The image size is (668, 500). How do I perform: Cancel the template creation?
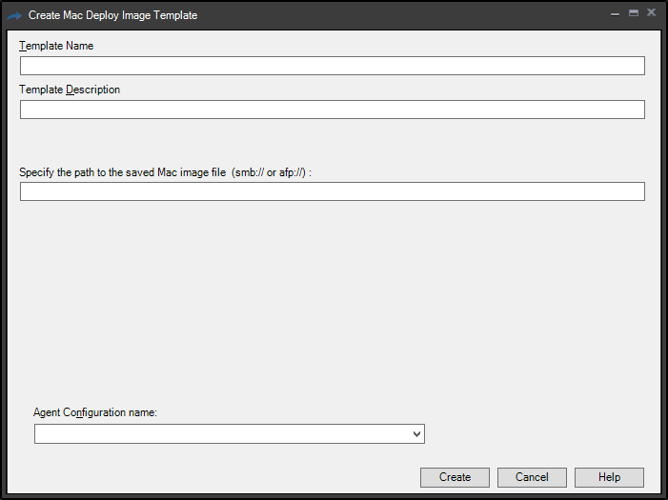pos(532,477)
